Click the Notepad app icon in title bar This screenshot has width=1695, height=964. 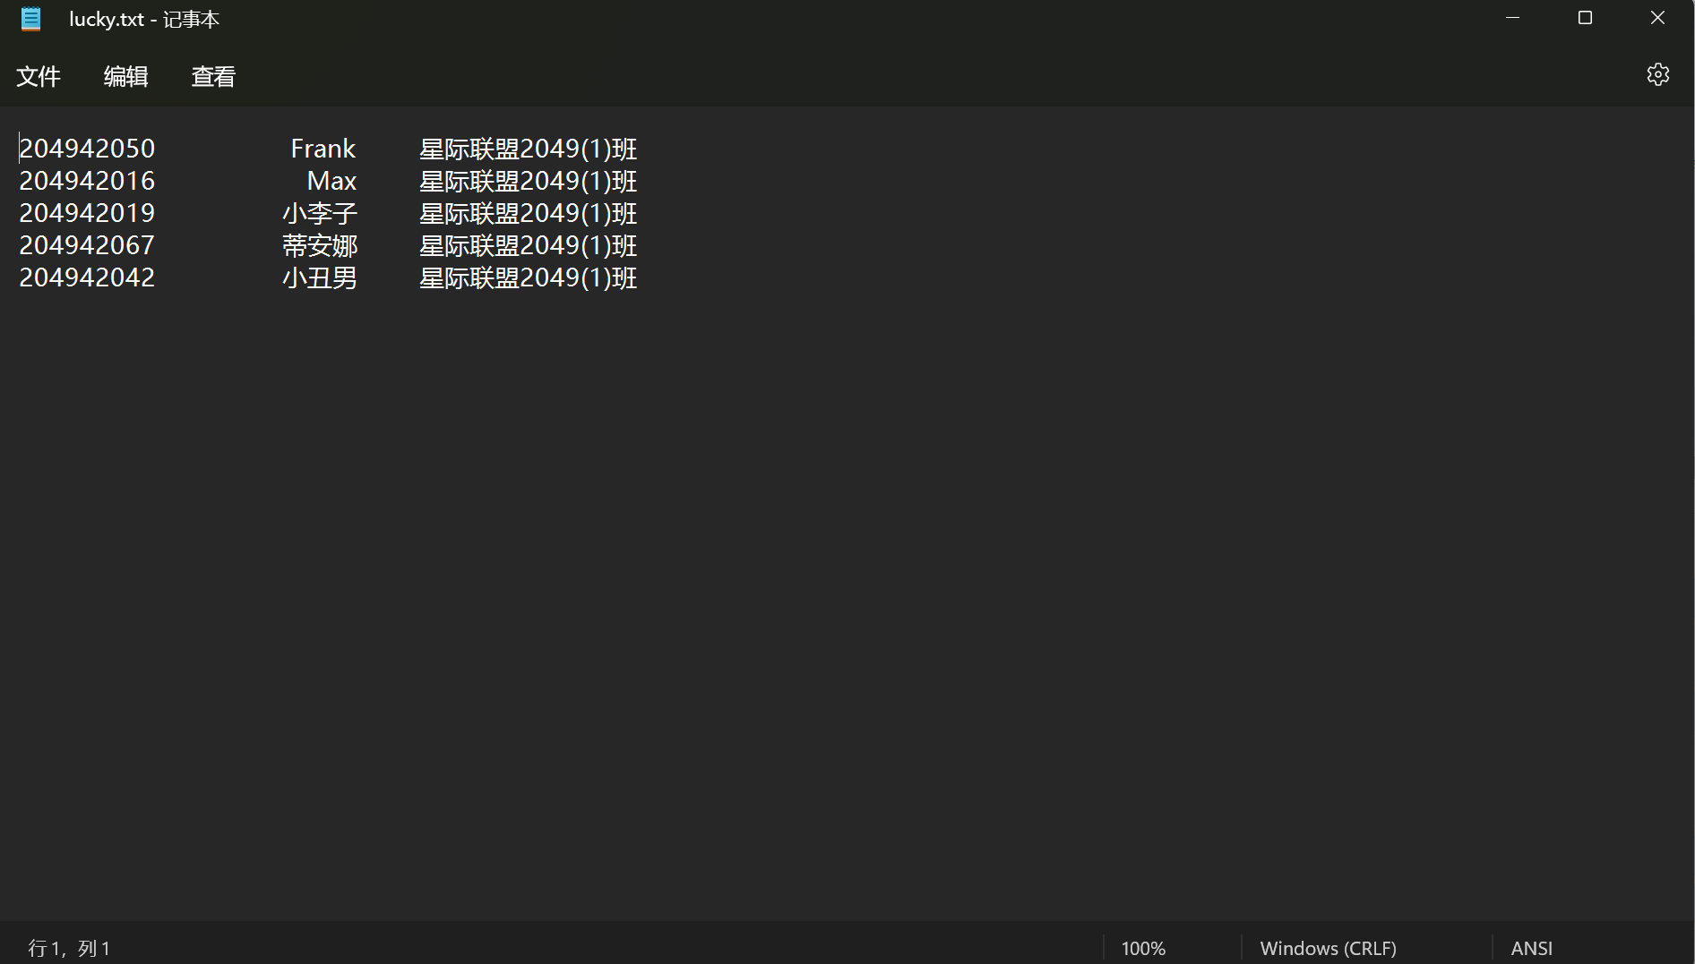31,19
